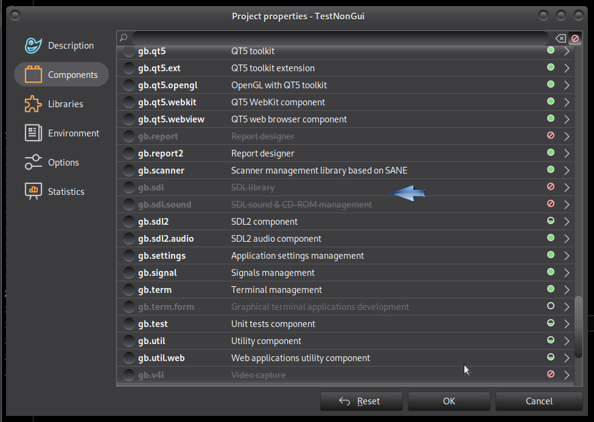Expand the gb.term row chevron

(x=567, y=290)
